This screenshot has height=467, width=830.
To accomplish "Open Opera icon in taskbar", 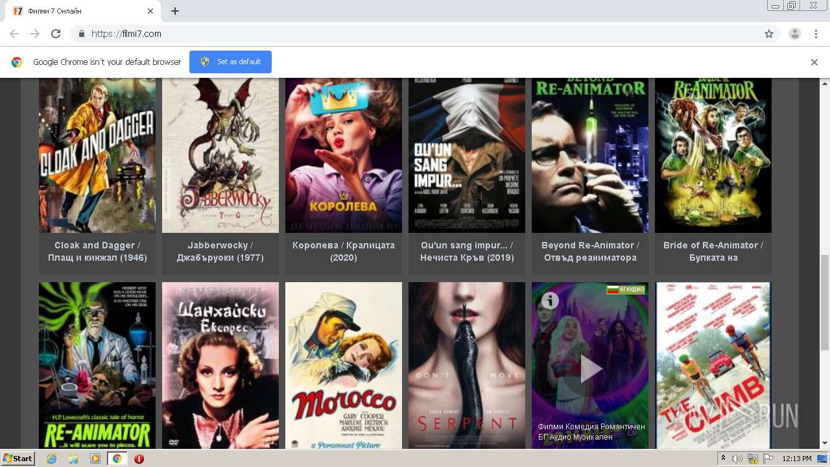I will point(139,459).
